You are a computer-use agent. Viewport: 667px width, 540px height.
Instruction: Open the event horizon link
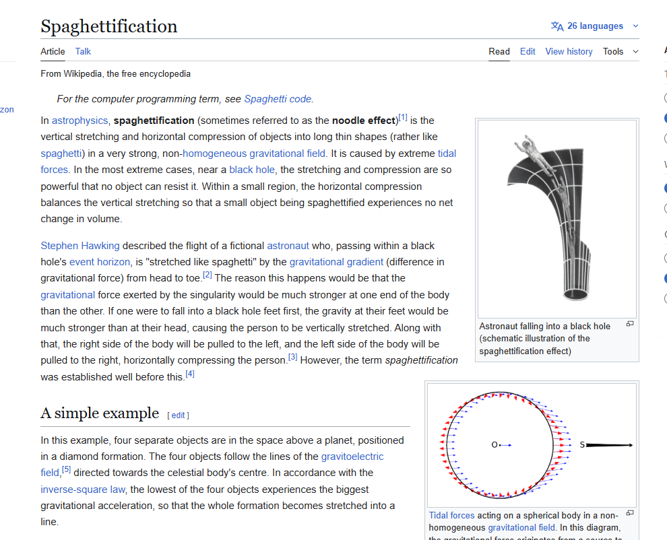pyautogui.click(x=100, y=262)
